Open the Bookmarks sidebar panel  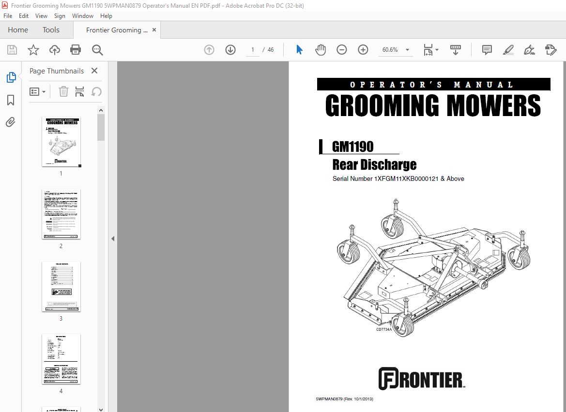click(11, 100)
